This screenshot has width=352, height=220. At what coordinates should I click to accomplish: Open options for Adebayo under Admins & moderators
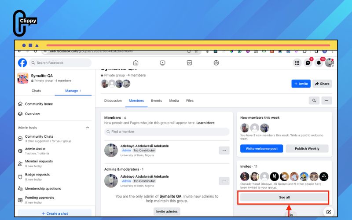click(x=224, y=181)
